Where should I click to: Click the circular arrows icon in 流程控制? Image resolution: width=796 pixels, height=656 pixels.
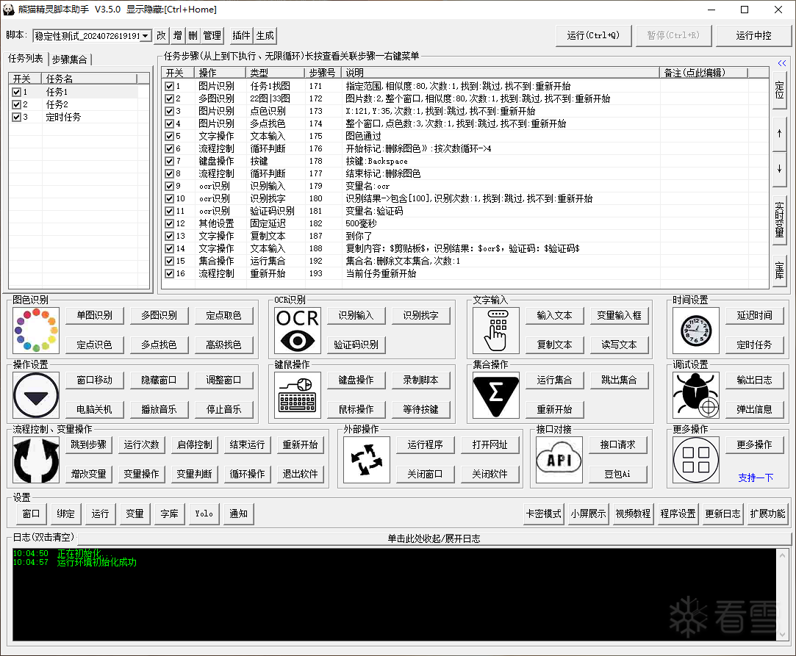36,460
